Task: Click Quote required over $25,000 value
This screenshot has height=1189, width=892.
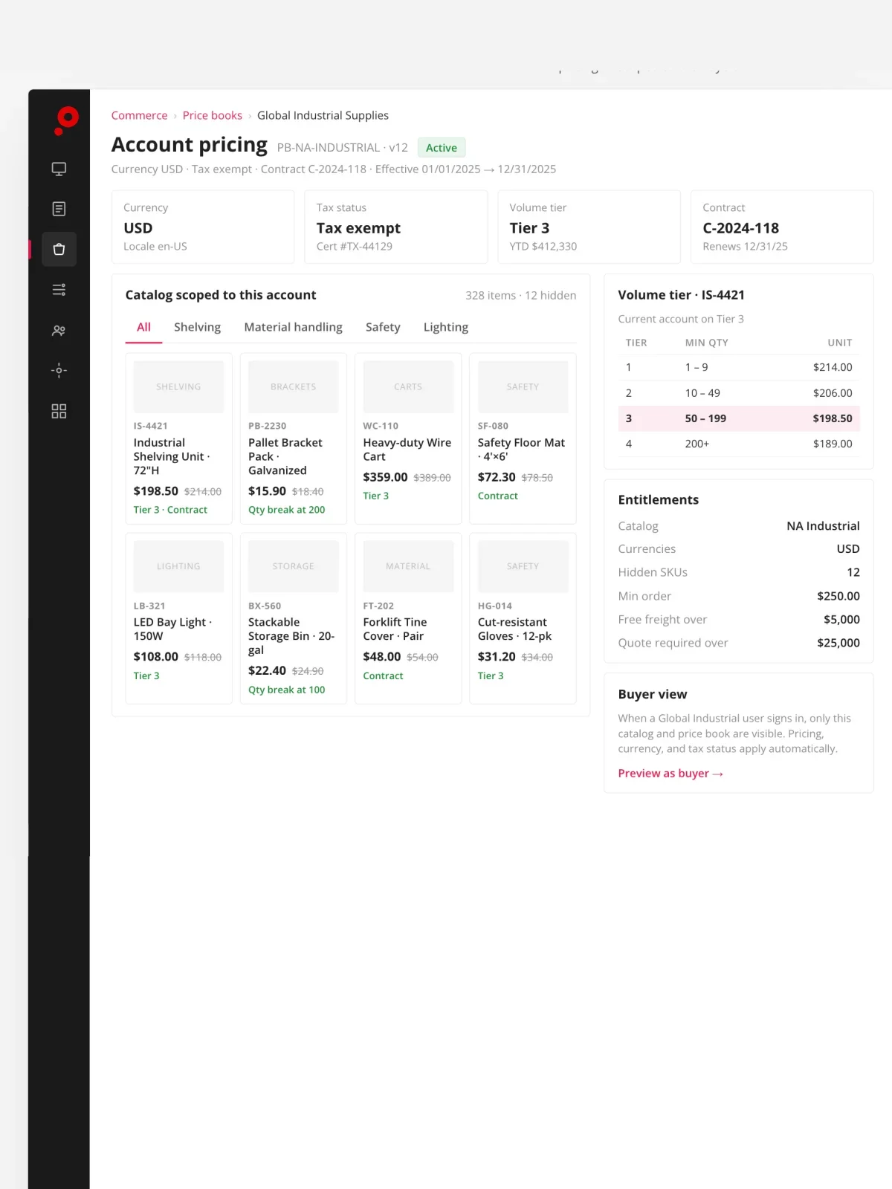Action: pyautogui.click(x=838, y=643)
